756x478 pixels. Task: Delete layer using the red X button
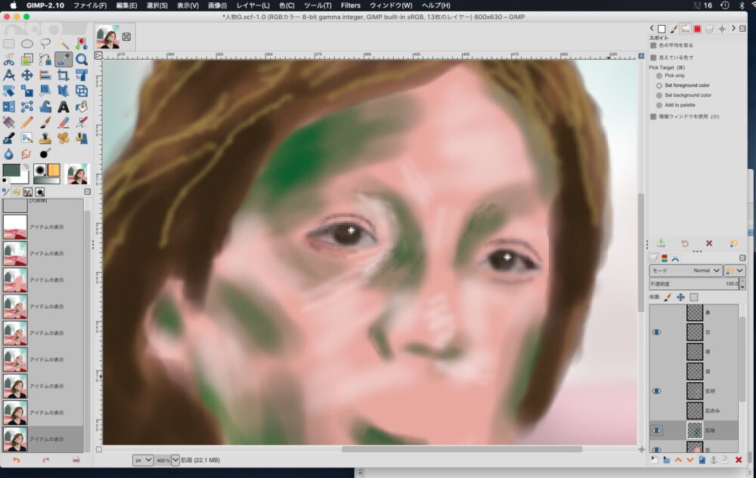point(739,459)
